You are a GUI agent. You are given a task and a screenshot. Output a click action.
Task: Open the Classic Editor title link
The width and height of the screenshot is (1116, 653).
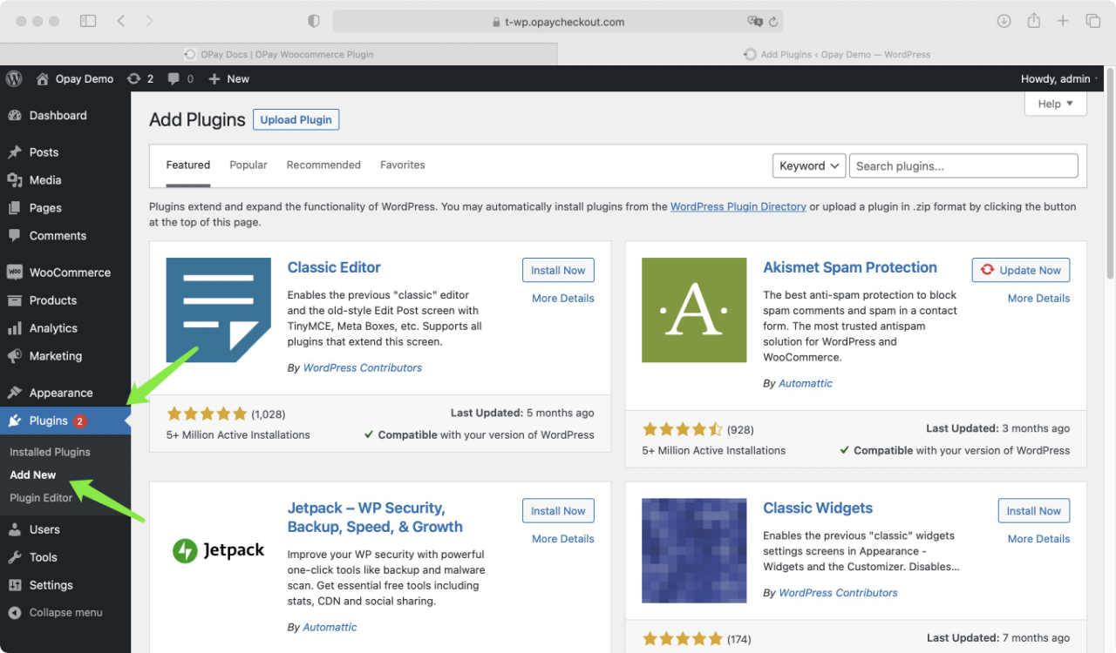point(334,267)
